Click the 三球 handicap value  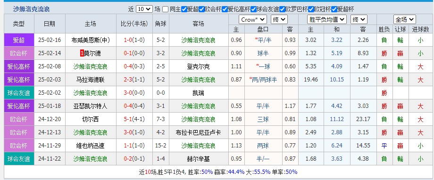coord(263,119)
